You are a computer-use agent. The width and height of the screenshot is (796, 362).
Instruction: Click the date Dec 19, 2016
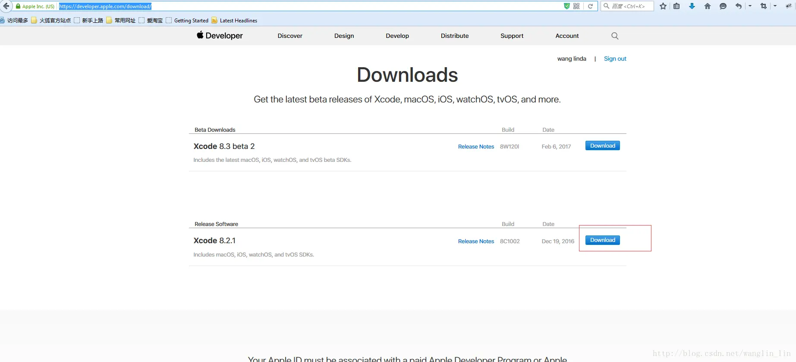558,241
